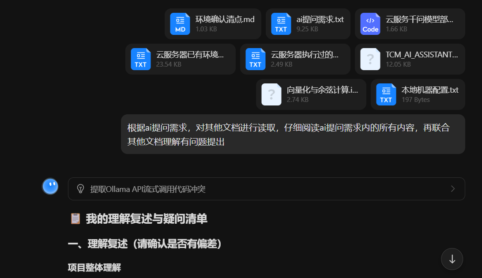Click the ai提问需求.txt file icon
The height and width of the screenshot is (278, 482).
coord(281,24)
